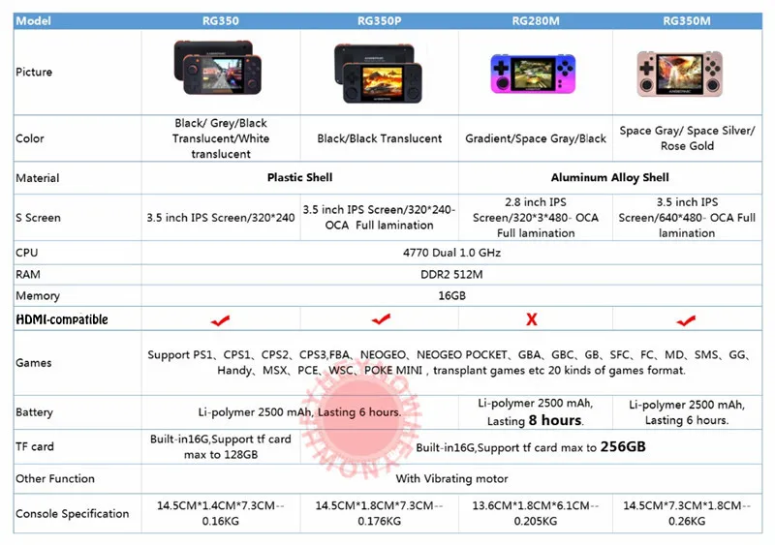
Task: Click the RG350 product picture
Action: [218, 67]
